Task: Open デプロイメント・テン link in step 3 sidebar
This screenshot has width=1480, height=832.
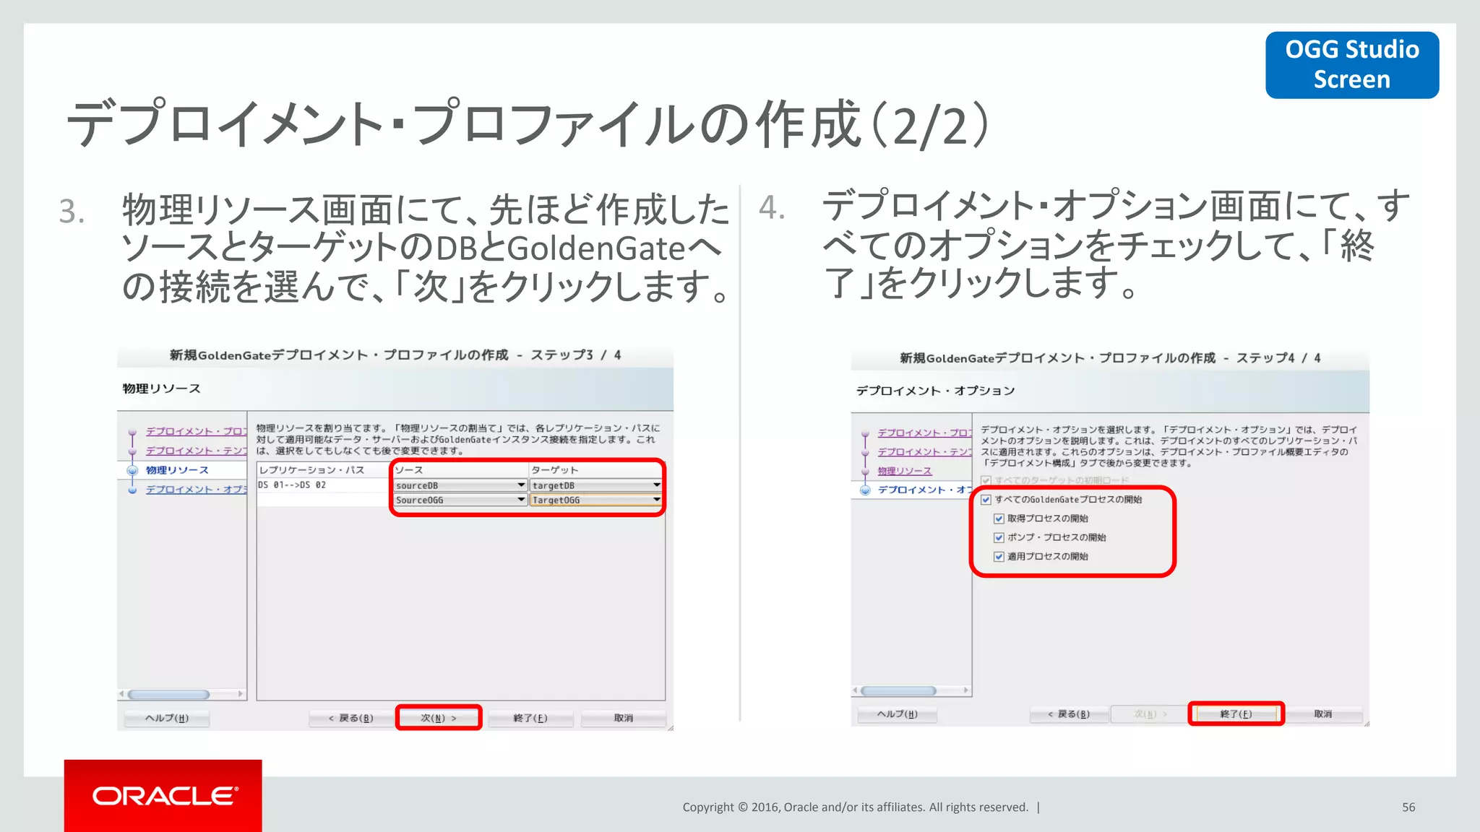Action: point(196,451)
